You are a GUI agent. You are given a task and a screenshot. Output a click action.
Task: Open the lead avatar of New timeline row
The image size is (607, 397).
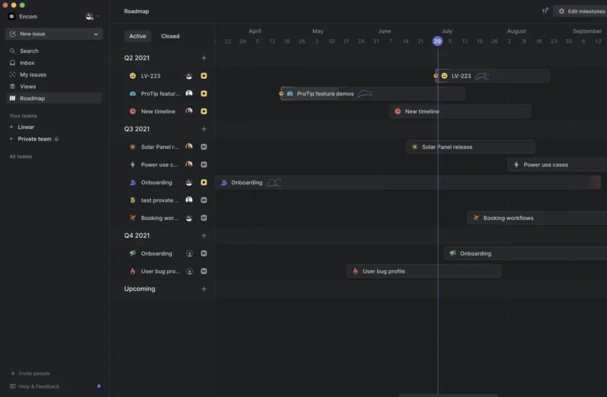pos(189,111)
